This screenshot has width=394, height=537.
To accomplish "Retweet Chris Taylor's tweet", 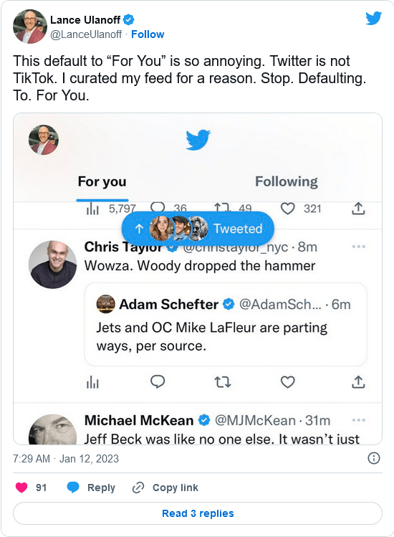I will coord(223,382).
